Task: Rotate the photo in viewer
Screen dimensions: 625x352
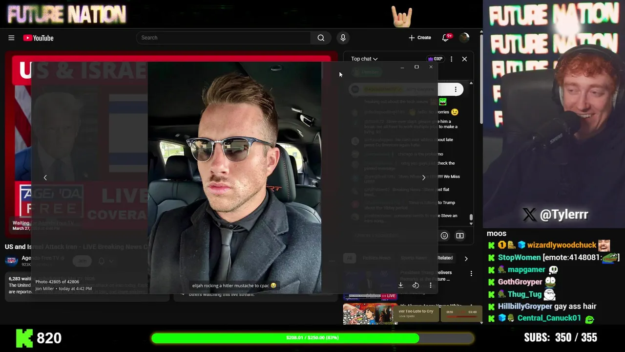Action: coord(416,285)
